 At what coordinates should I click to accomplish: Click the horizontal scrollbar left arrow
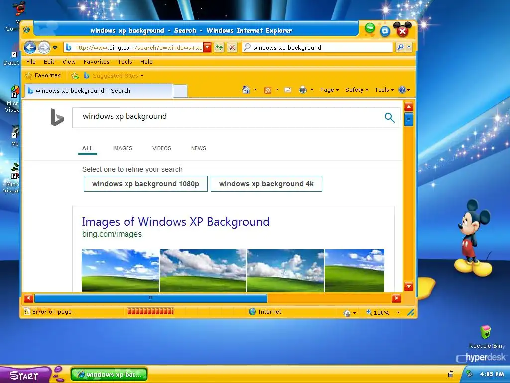pos(28,298)
